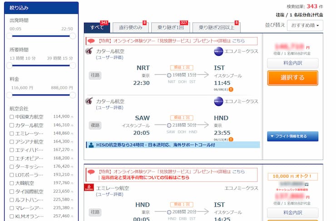
Task: Check the ターキッシュ airline filter
Action: 12,167
